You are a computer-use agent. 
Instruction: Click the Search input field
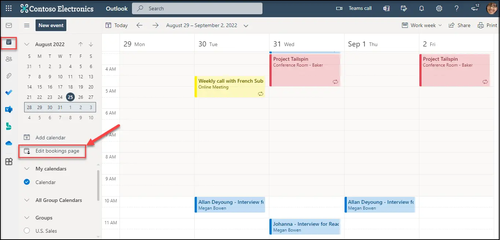tap(202, 8)
